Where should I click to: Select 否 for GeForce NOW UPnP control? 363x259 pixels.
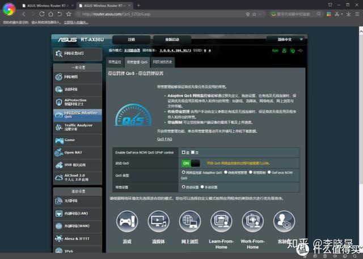click(193, 152)
